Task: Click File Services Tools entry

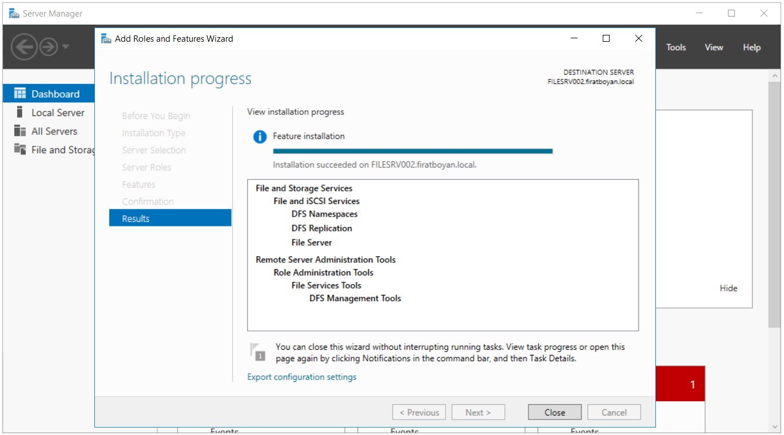Action: coord(327,285)
